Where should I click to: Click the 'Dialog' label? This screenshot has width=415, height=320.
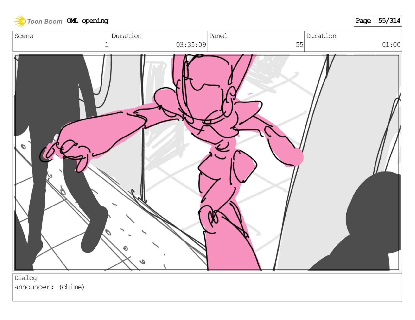pos(26,278)
